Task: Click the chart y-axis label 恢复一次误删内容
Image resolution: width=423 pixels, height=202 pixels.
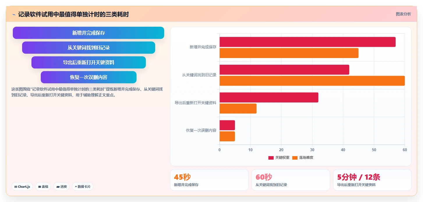Action: [x=201, y=131]
